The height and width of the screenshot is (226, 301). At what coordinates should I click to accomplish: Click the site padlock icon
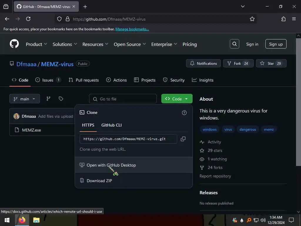point(68,19)
